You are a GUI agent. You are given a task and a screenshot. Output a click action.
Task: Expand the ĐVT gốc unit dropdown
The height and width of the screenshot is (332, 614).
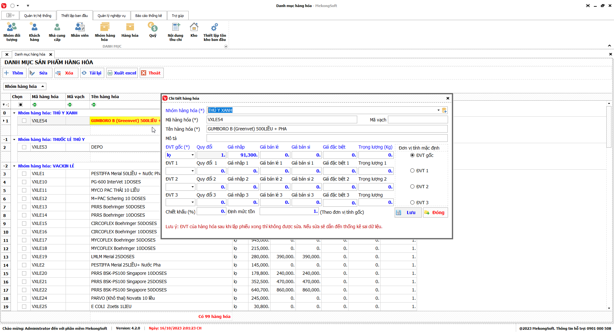(x=193, y=155)
